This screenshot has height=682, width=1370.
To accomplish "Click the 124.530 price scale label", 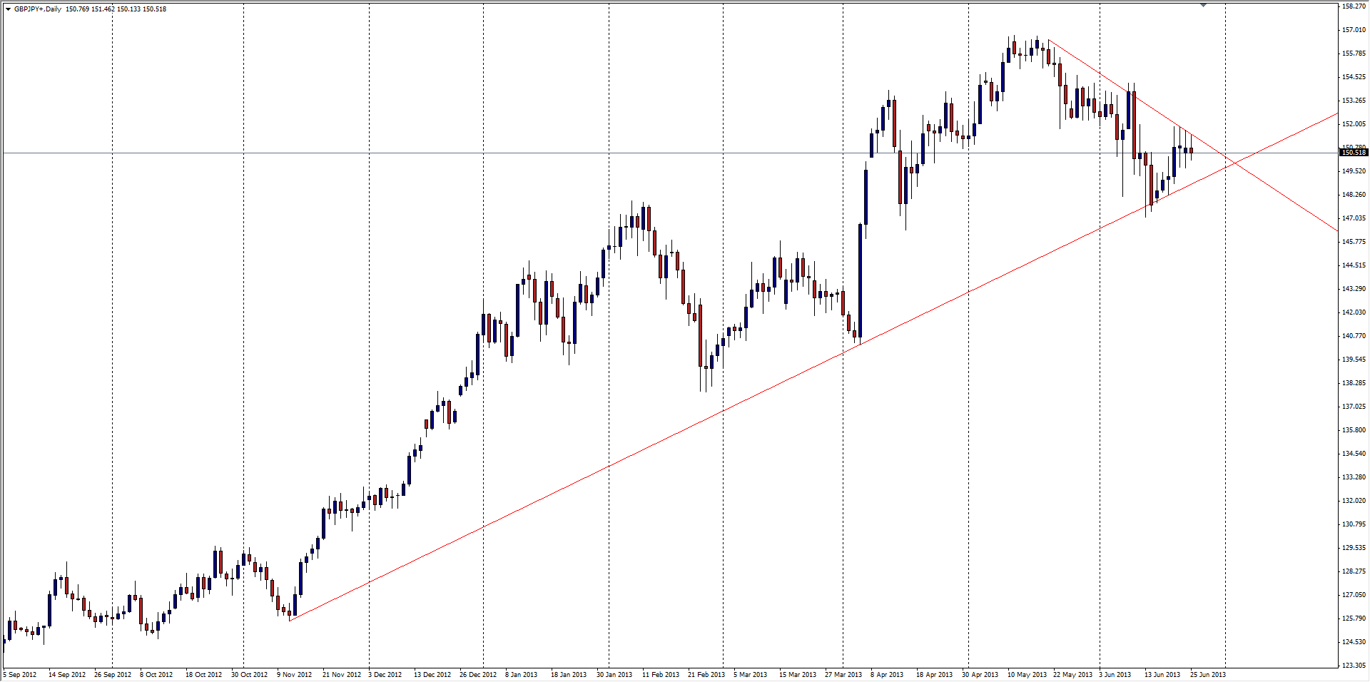I will (1354, 642).
